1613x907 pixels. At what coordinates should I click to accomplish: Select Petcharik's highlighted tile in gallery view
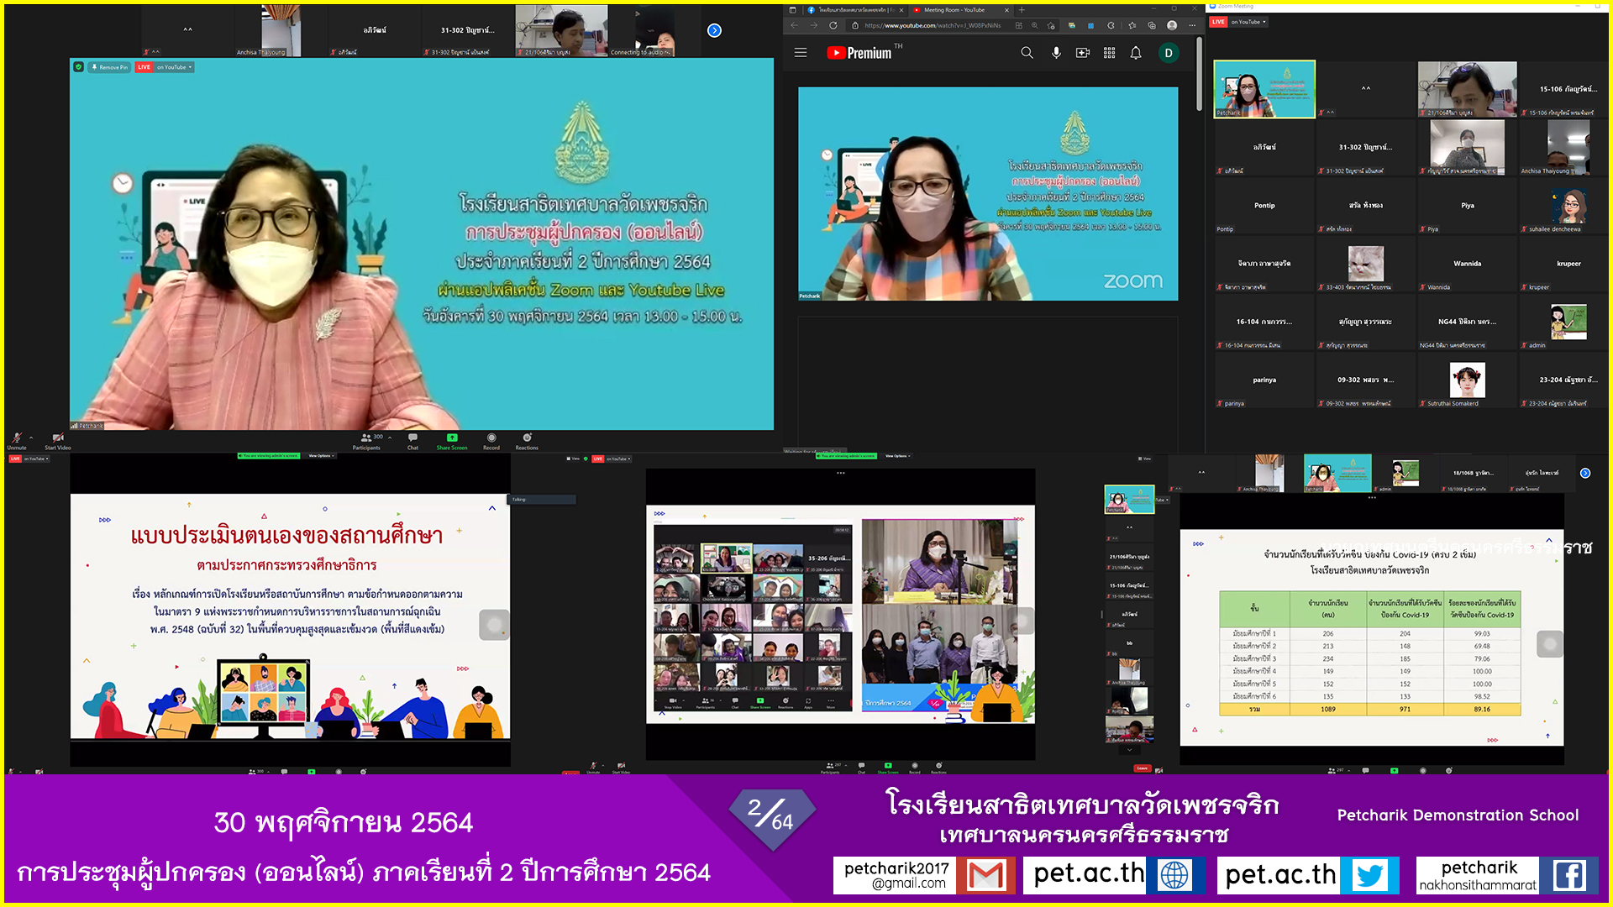(1264, 89)
